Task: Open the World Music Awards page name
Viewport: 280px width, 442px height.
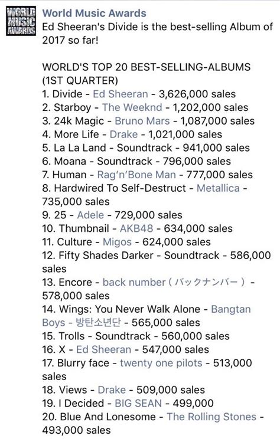Action: (x=95, y=13)
